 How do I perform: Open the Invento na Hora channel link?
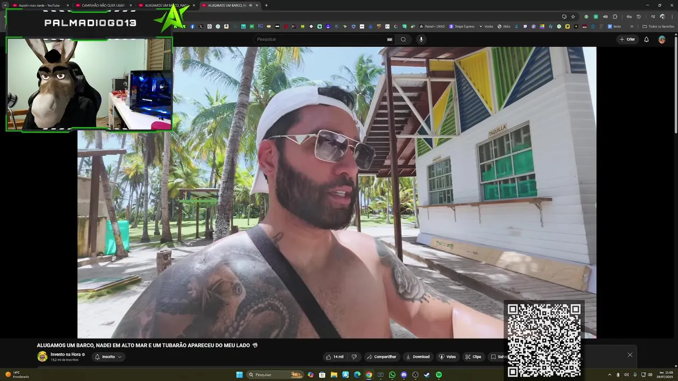[66, 354]
